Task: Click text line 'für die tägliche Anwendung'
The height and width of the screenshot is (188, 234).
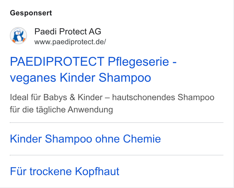Action: [61, 110]
